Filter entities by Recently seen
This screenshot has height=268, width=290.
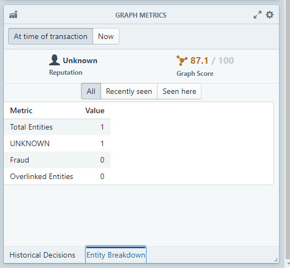[129, 91]
